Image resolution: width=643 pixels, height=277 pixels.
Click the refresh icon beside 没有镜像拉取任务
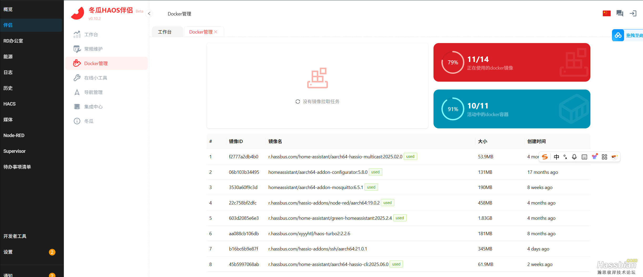[298, 102]
